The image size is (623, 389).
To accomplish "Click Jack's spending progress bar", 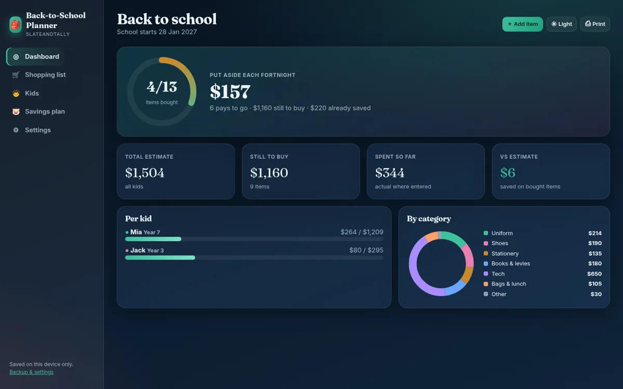I will (x=254, y=257).
